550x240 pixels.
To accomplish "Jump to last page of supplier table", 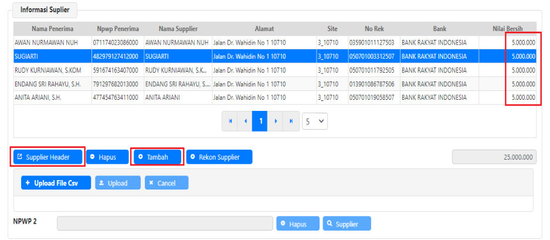I will pos(291,121).
